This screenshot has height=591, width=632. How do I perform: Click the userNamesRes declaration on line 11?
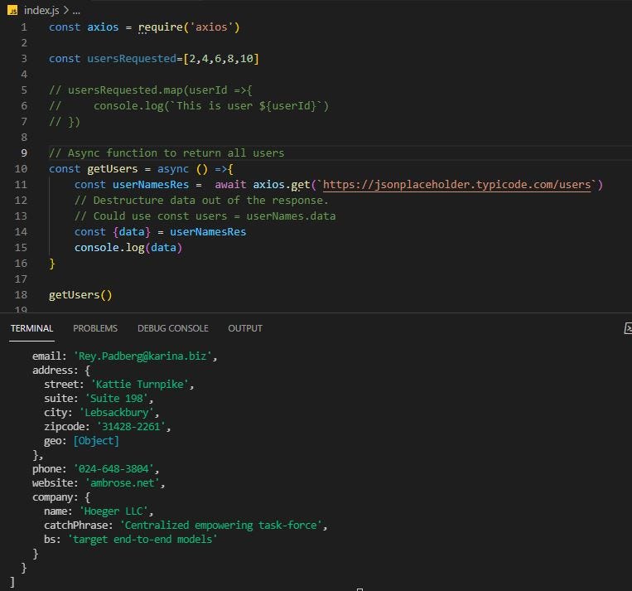point(151,185)
